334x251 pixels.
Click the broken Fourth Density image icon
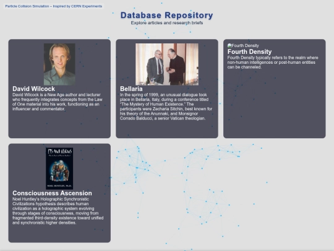click(229, 45)
